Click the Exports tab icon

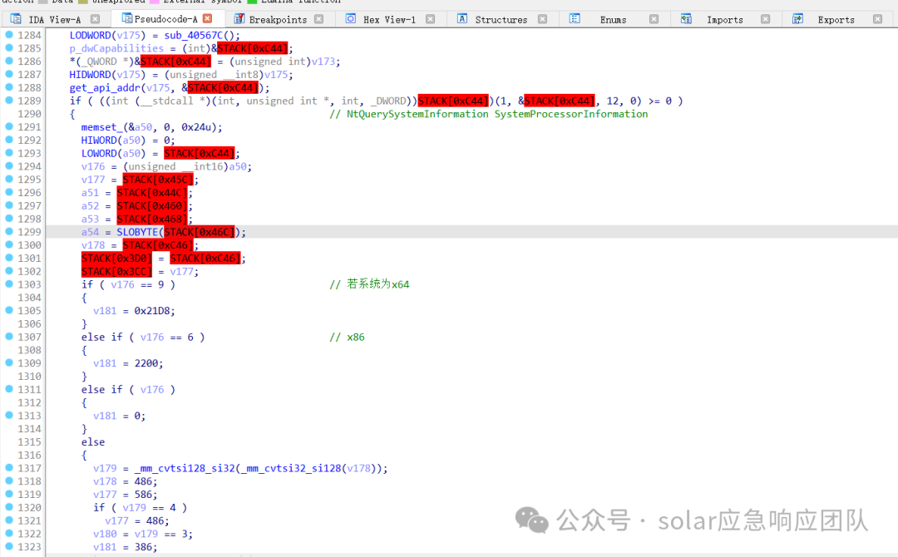(797, 19)
